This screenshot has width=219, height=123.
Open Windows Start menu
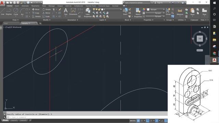pyautogui.click(x=215, y=3)
